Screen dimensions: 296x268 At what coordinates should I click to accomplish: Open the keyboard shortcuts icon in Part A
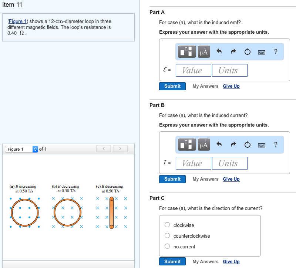click(262, 52)
